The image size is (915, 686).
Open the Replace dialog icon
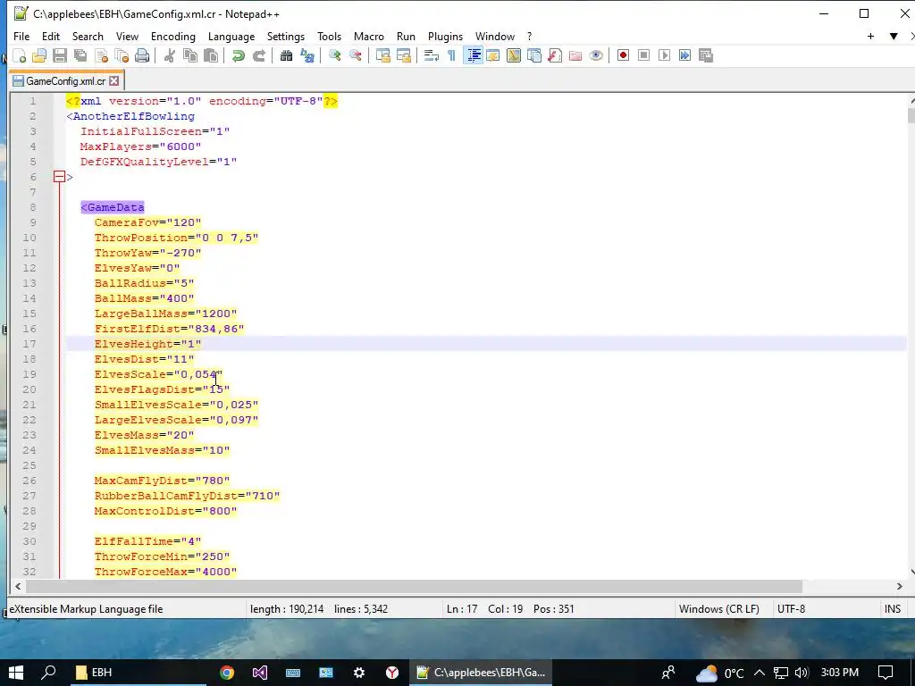[307, 55]
